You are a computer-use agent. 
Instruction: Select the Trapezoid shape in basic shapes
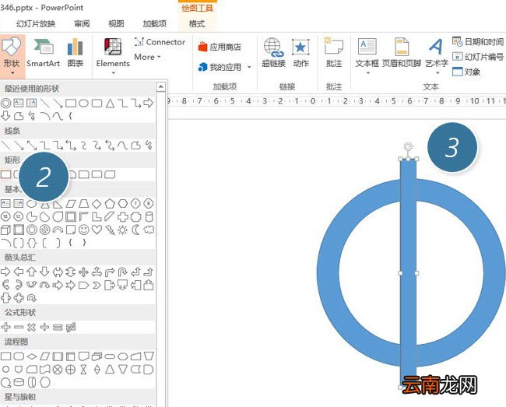[x=84, y=204]
